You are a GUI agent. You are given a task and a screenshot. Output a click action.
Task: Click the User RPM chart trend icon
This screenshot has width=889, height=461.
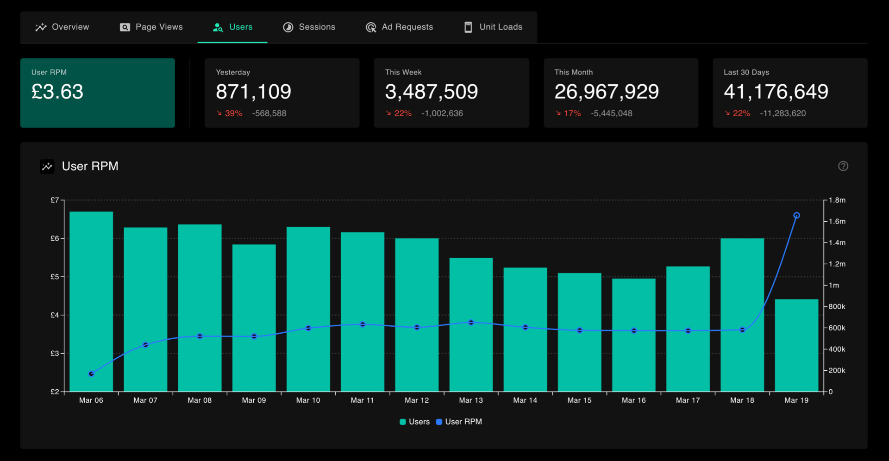coord(47,167)
